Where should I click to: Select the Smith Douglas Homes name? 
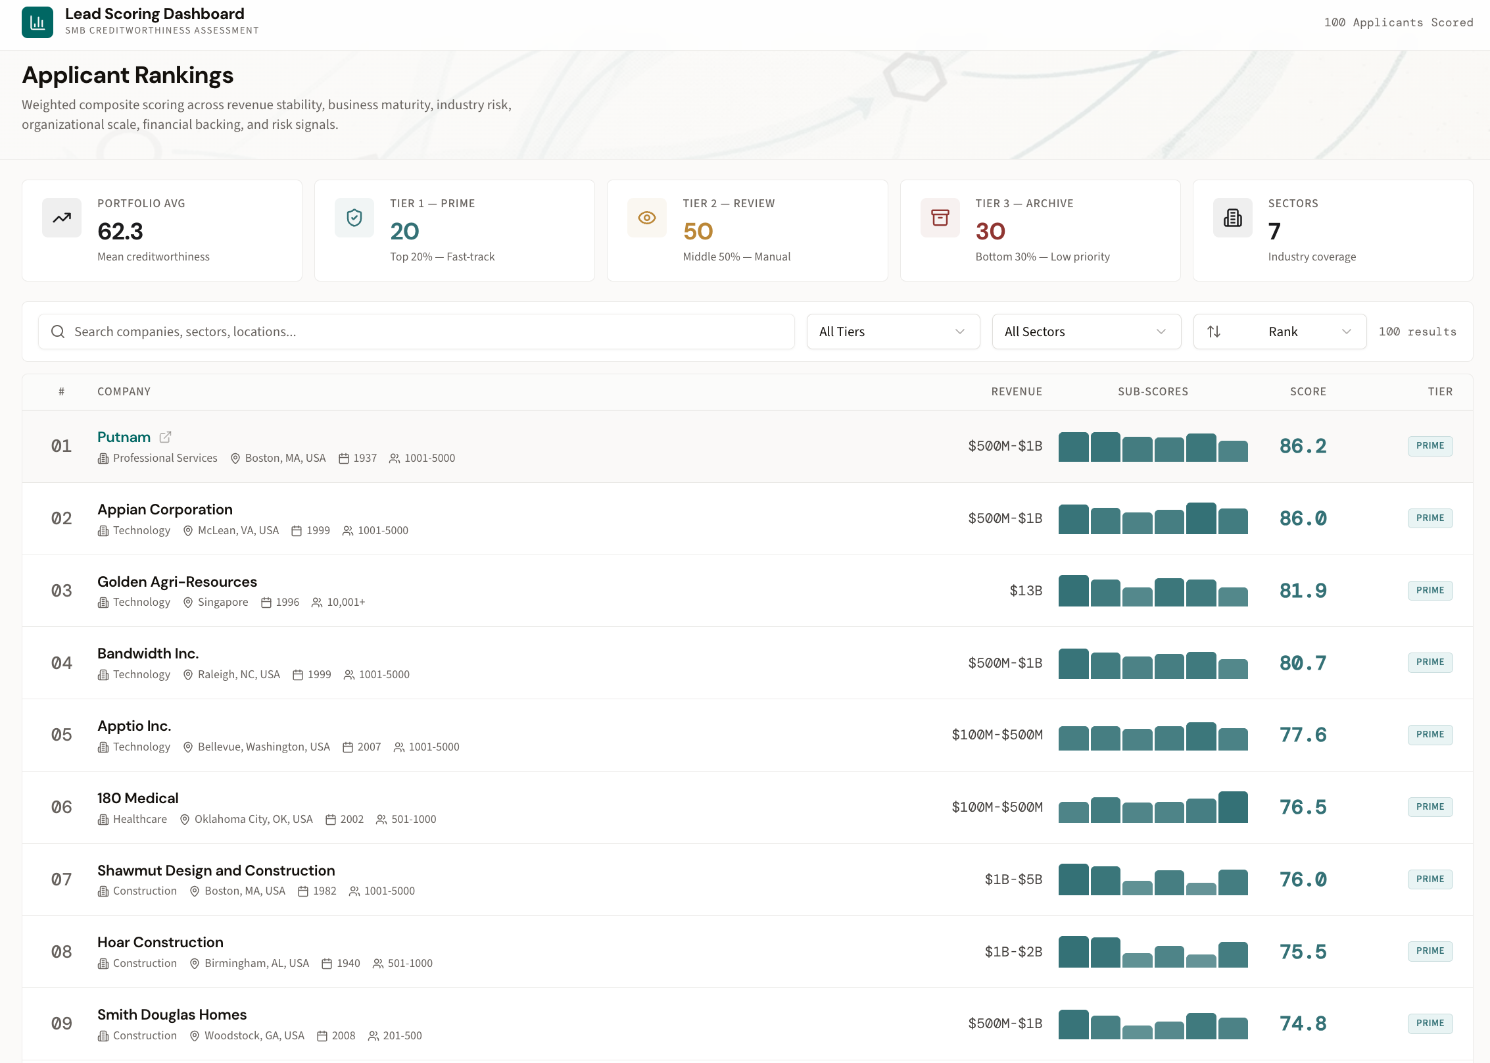point(172,1014)
